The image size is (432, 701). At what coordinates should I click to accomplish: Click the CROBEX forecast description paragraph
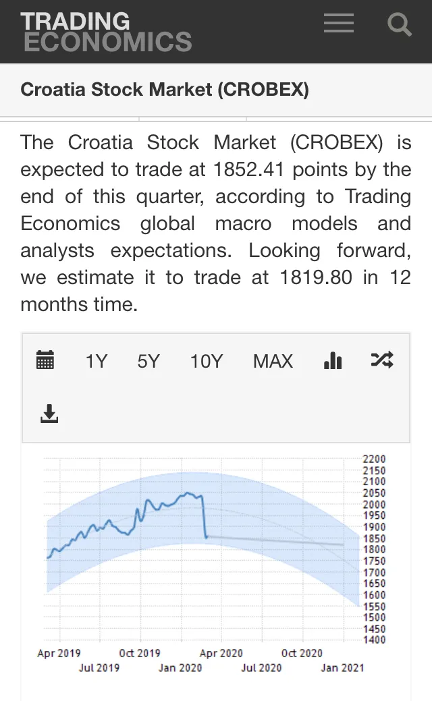[x=215, y=223]
